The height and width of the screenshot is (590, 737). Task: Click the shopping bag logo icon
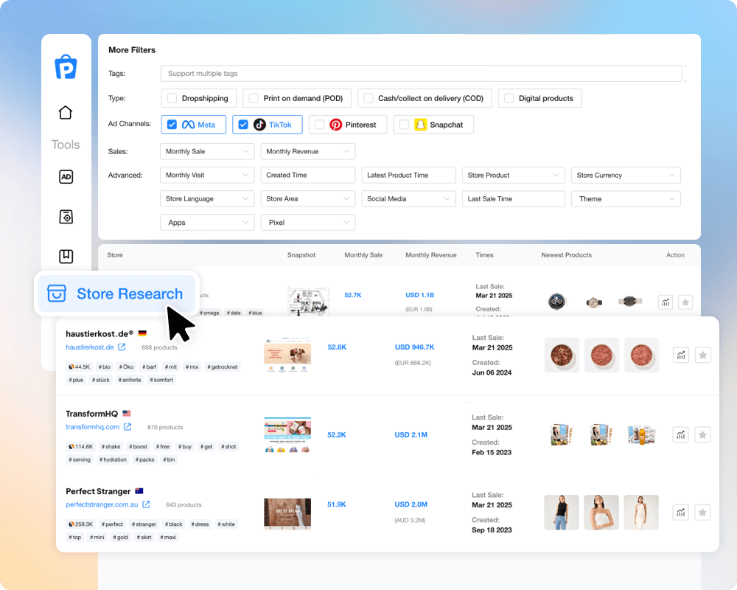click(x=66, y=66)
